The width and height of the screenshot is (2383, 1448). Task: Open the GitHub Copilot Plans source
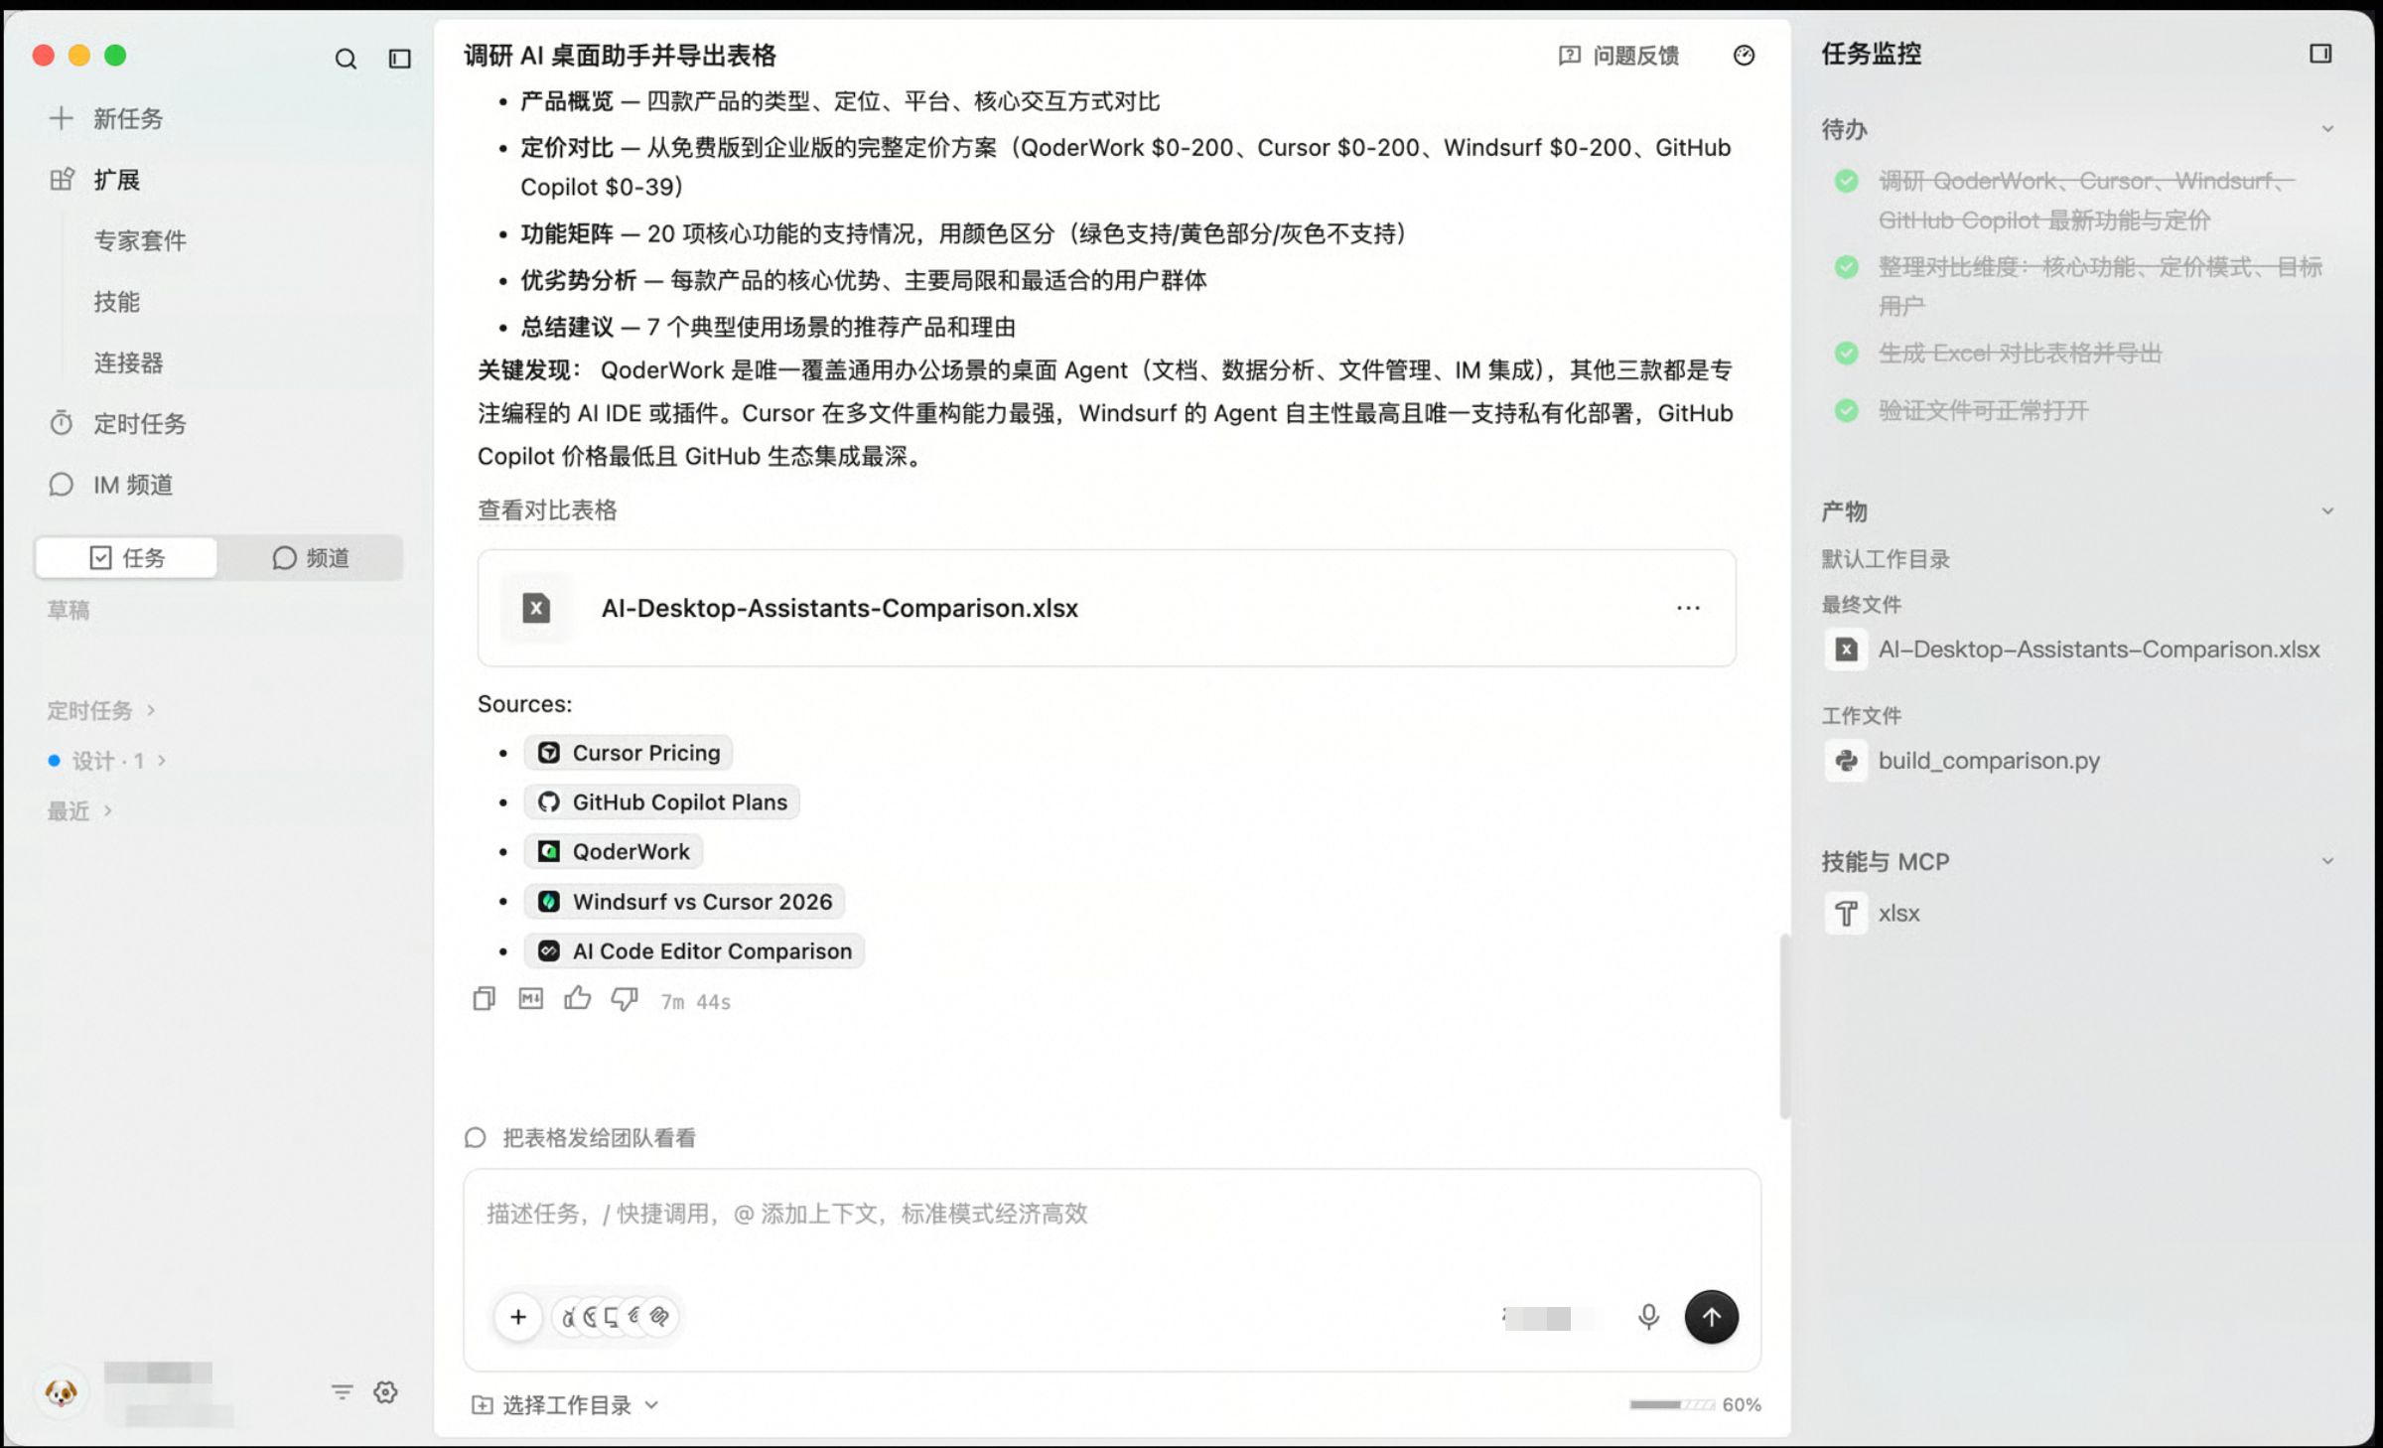[662, 802]
